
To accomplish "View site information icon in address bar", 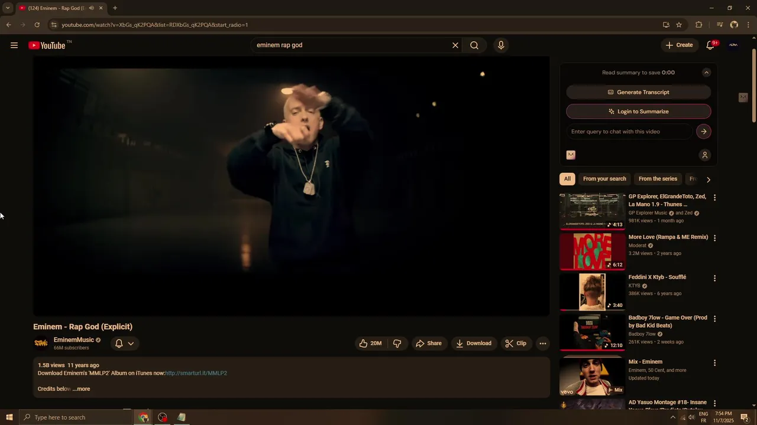I will coord(54,25).
